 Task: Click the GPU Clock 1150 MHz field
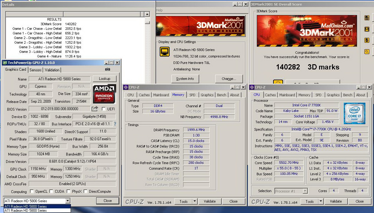38,169
